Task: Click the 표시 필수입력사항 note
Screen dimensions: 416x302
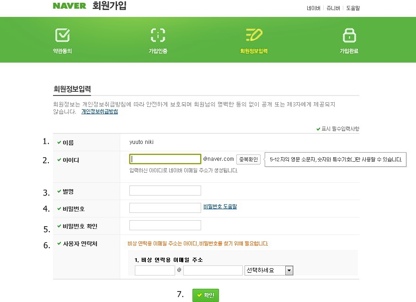Action: click(x=338, y=129)
